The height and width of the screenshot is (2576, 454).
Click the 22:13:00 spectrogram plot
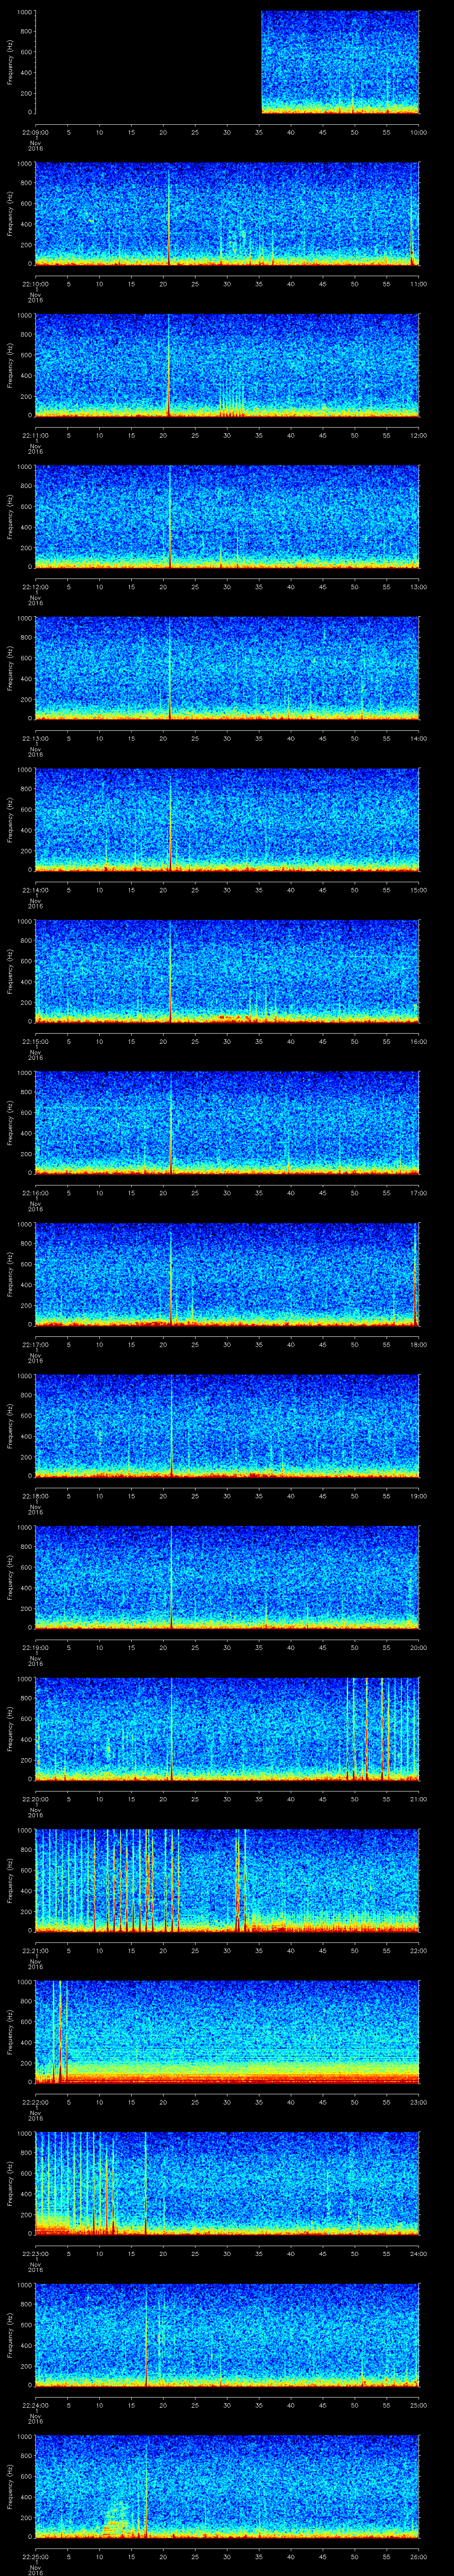pyautogui.click(x=227, y=668)
